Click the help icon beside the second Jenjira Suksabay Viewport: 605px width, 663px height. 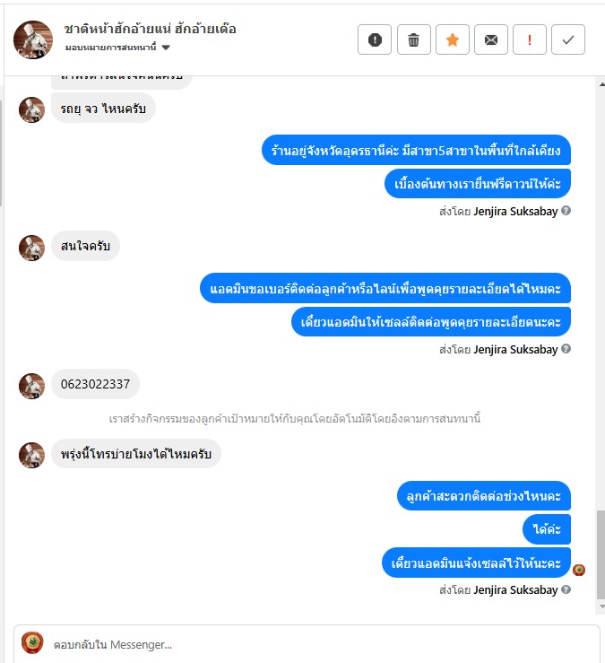566,349
